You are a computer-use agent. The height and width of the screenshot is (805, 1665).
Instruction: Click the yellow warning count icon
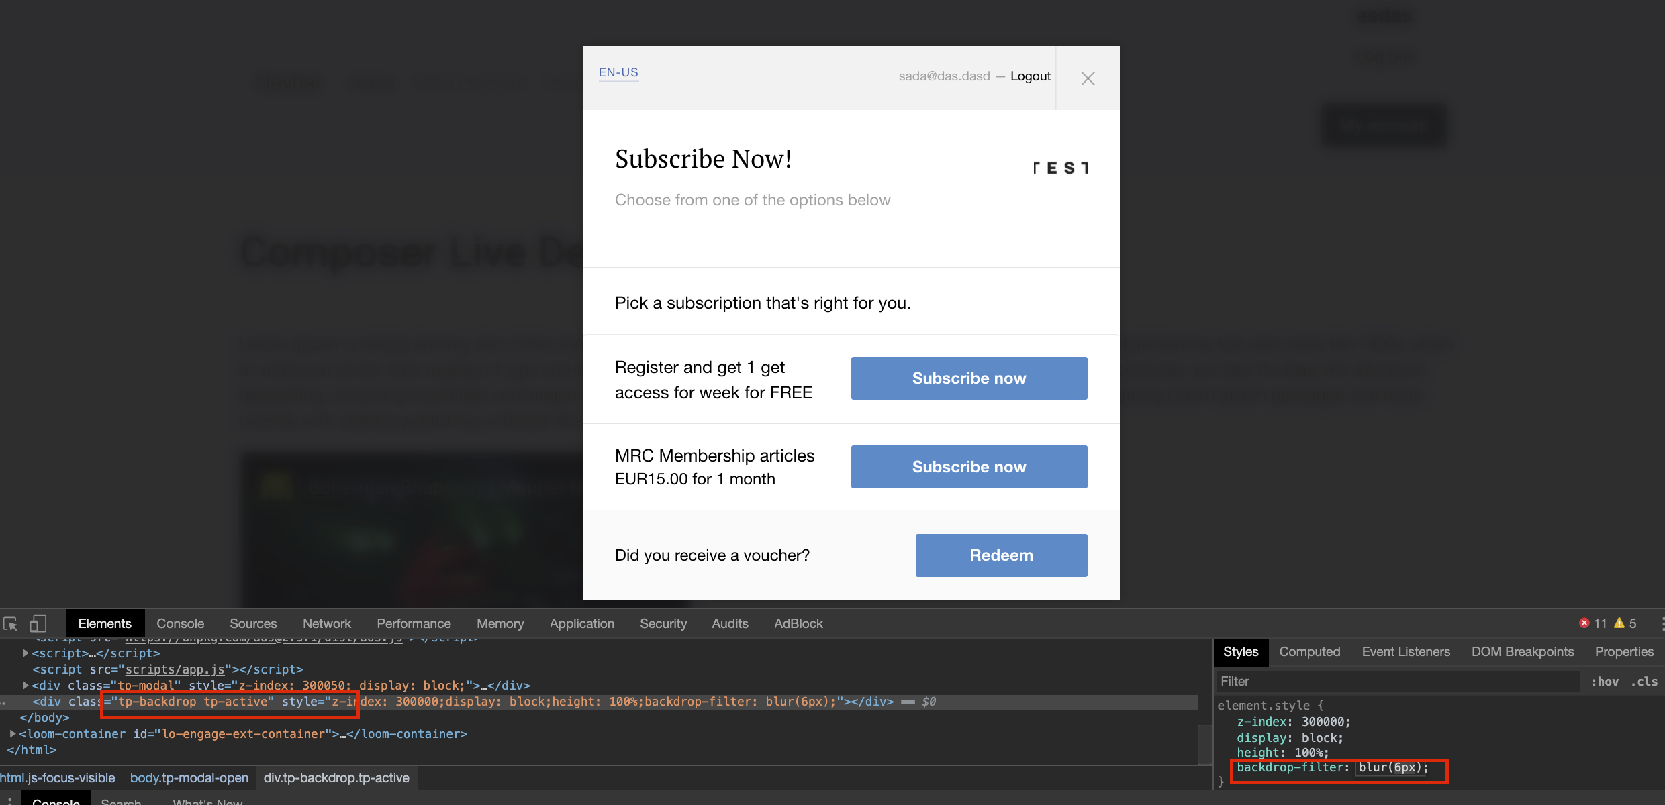[x=1619, y=623]
